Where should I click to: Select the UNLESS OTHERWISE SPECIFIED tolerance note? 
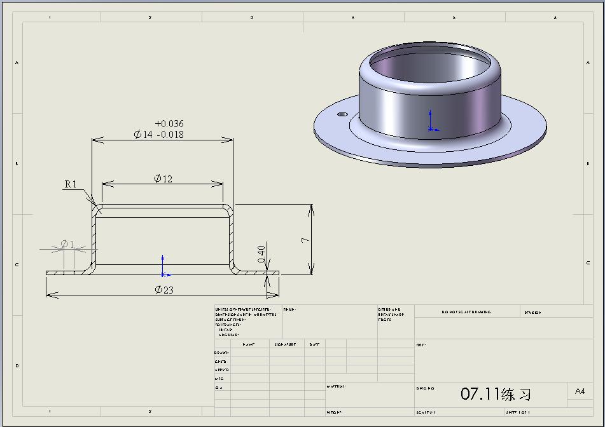[x=246, y=322]
